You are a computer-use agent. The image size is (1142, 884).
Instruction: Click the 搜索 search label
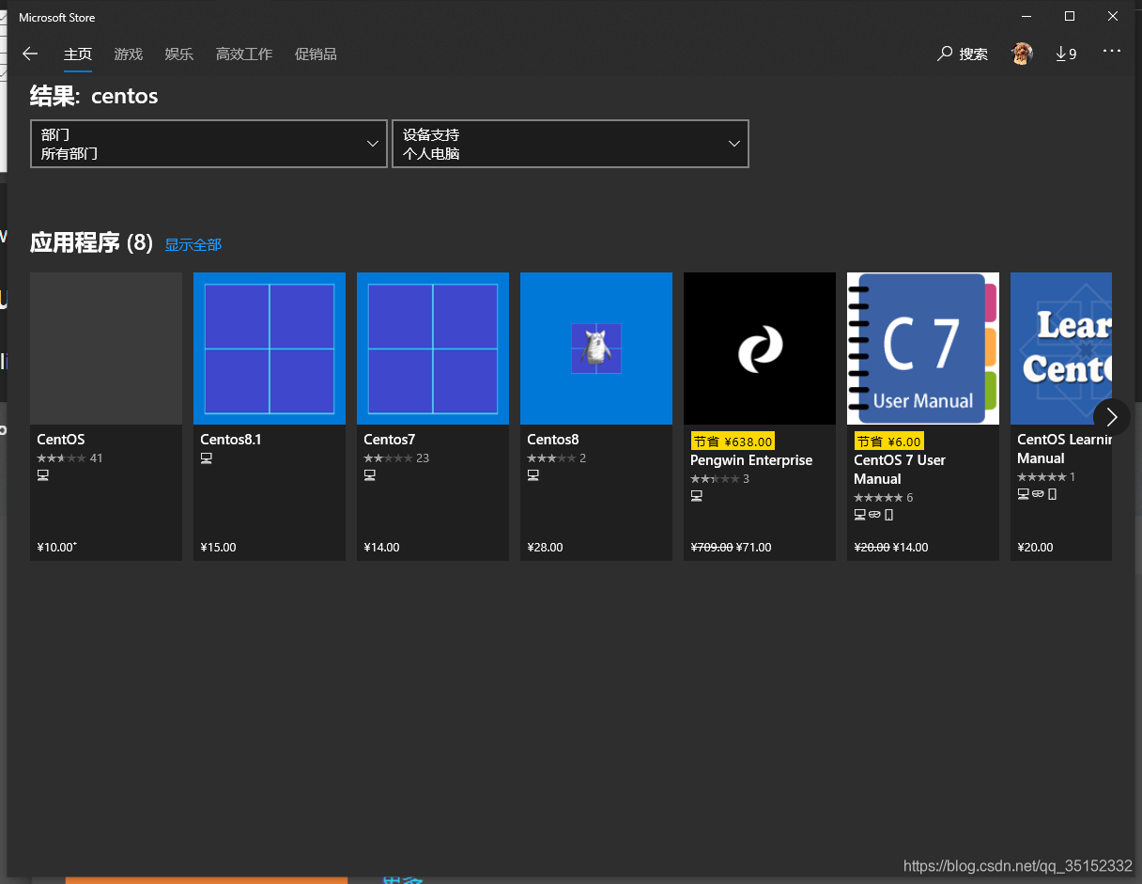coord(973,54)
